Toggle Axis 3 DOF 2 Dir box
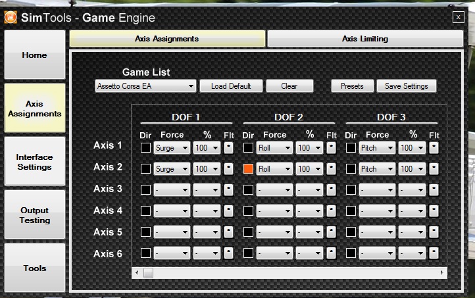 pyautogui.click(x=248, y=190)
